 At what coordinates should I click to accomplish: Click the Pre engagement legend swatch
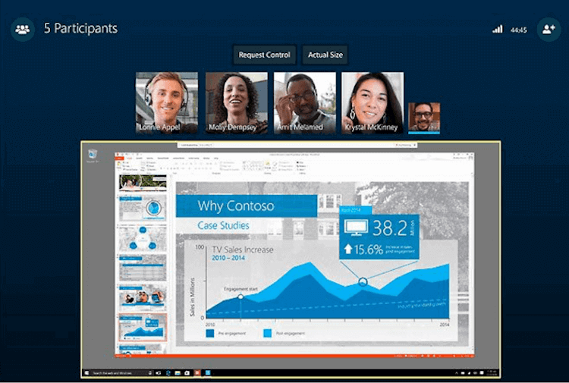(210, 333)
